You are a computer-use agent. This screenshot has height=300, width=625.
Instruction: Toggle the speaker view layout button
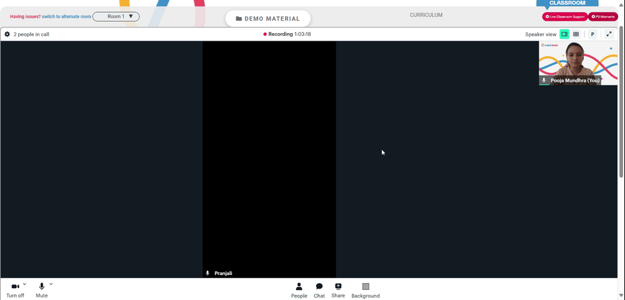point(564,34)
